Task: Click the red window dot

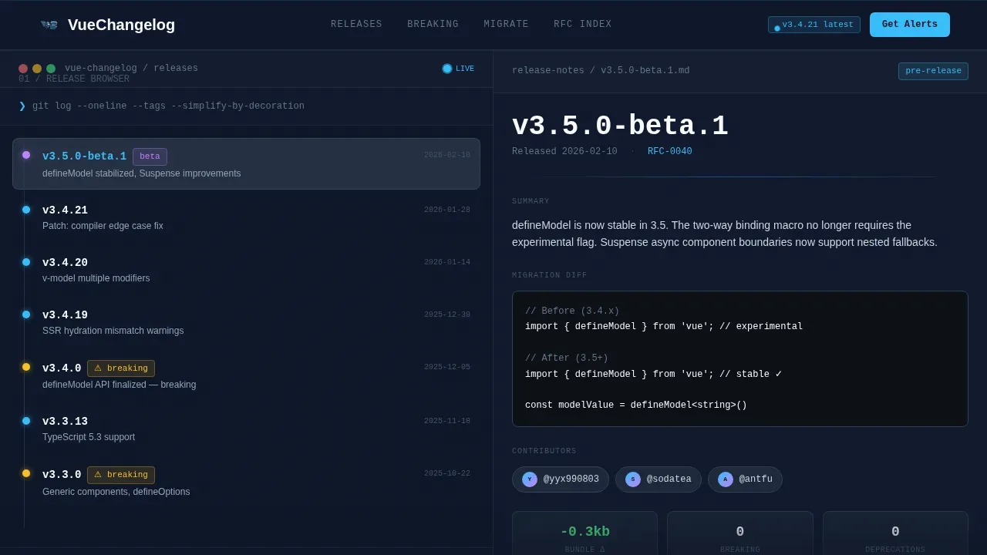Action: point(23,69)
